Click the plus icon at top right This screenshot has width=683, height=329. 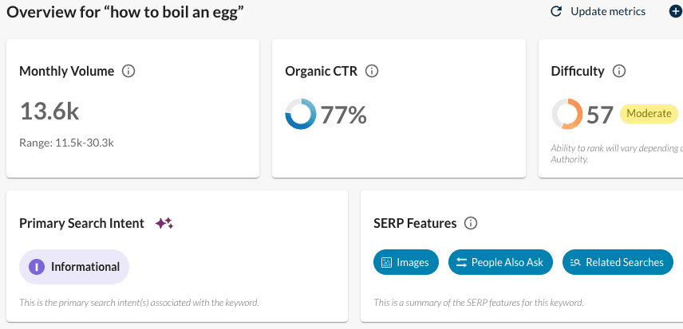tap(675, 11)
